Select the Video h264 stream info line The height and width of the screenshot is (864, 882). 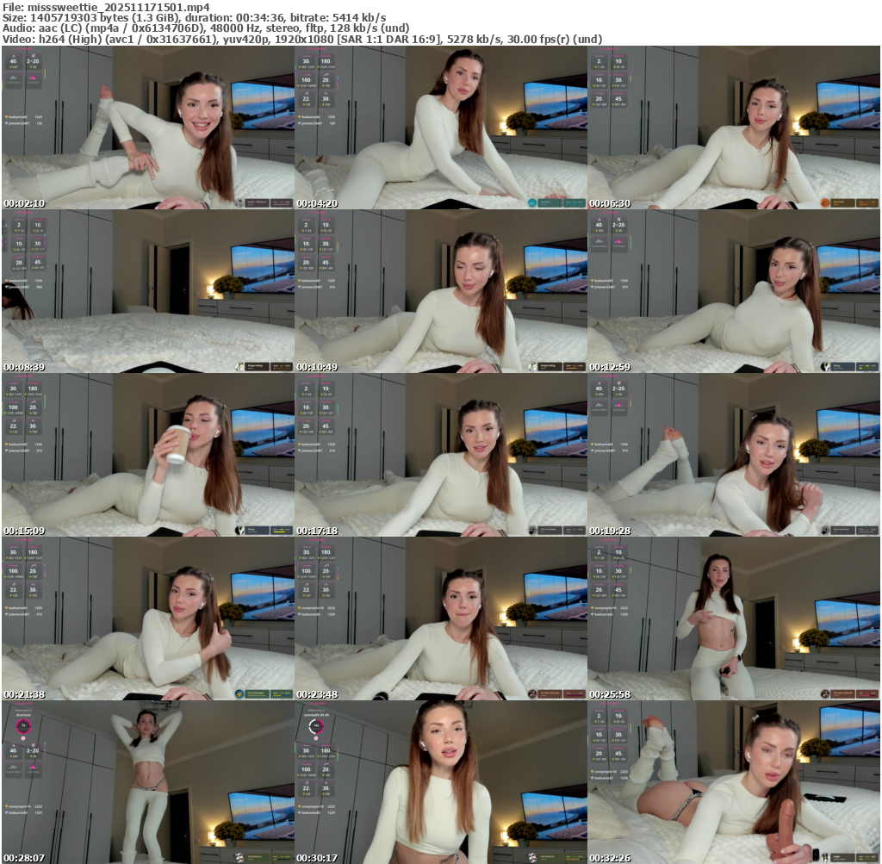(x=301, y=39)
